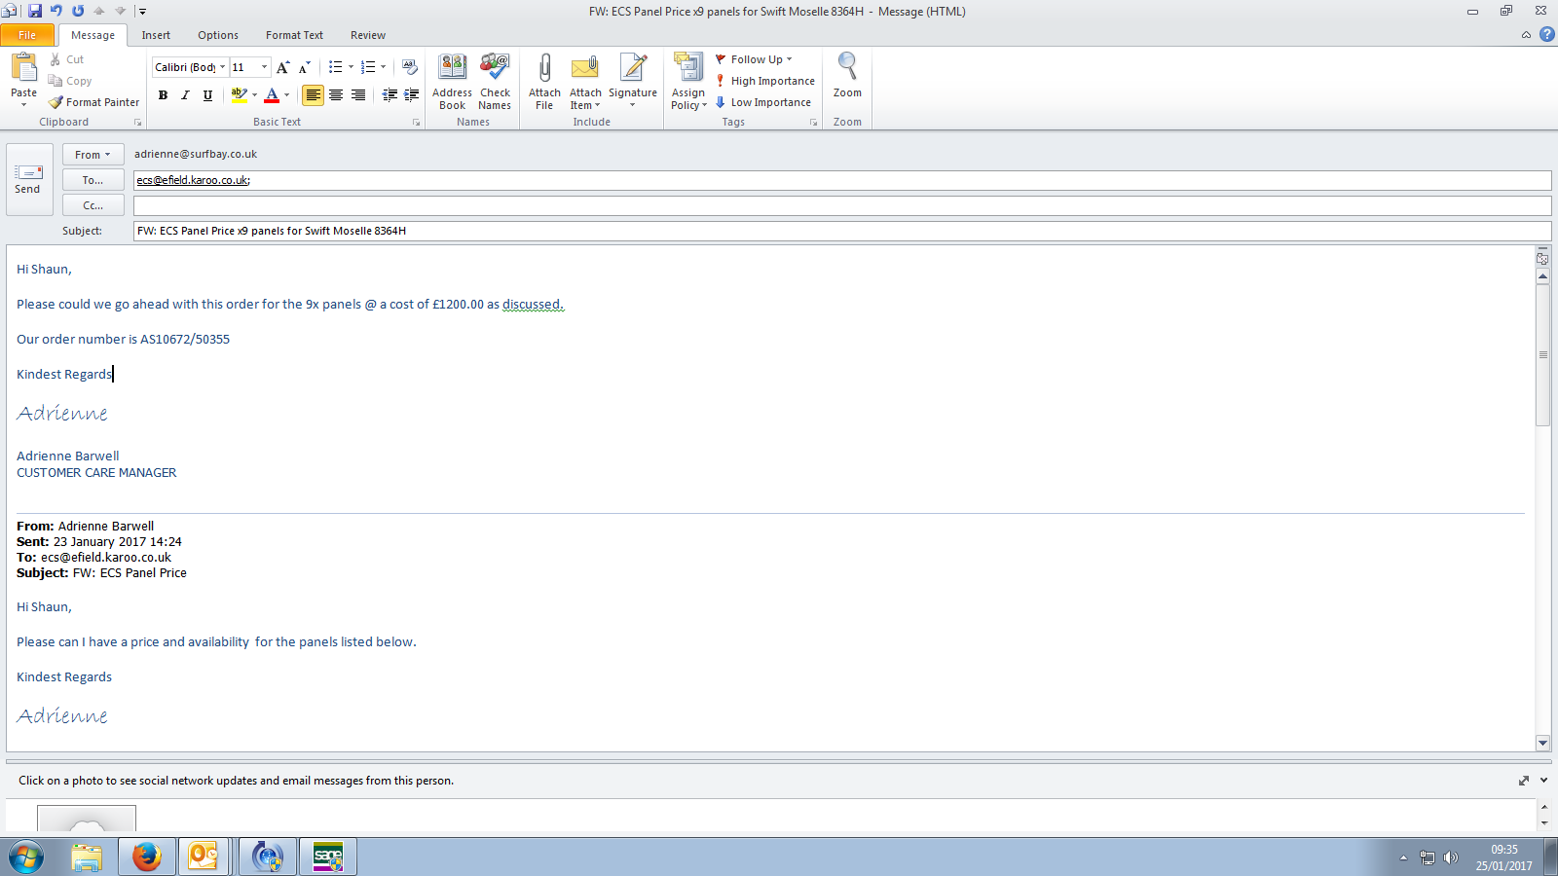Open the Address Book
This screenshot has width=1558, height=876.
click(x=452, y=68)
